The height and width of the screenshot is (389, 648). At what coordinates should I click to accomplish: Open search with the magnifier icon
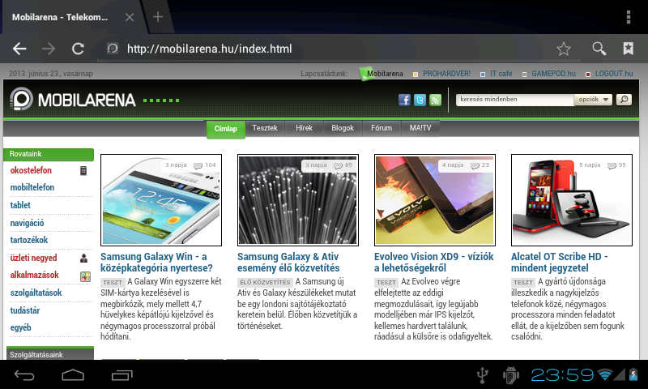pos(599,49)
